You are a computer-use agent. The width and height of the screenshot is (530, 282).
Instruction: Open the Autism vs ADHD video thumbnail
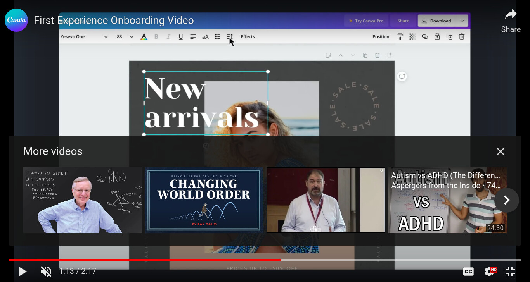[x=447, y=200]
